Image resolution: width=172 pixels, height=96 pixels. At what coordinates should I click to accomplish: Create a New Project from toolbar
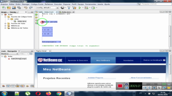pos(9,8)
